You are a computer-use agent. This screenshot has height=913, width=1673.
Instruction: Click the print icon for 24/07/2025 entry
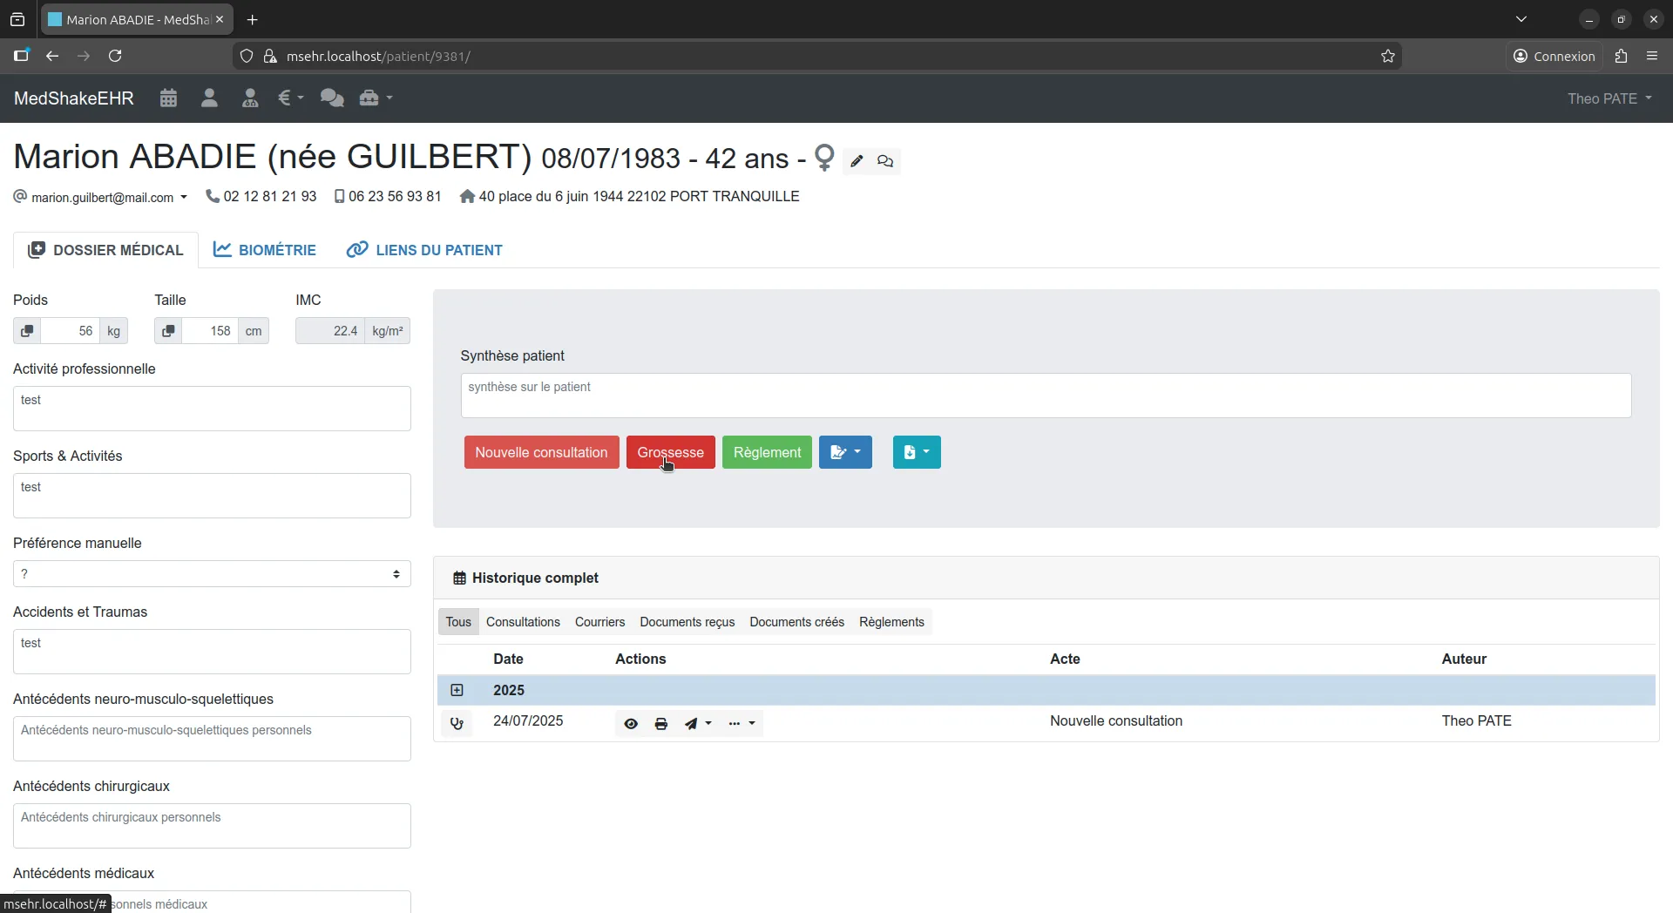[661, 724]
